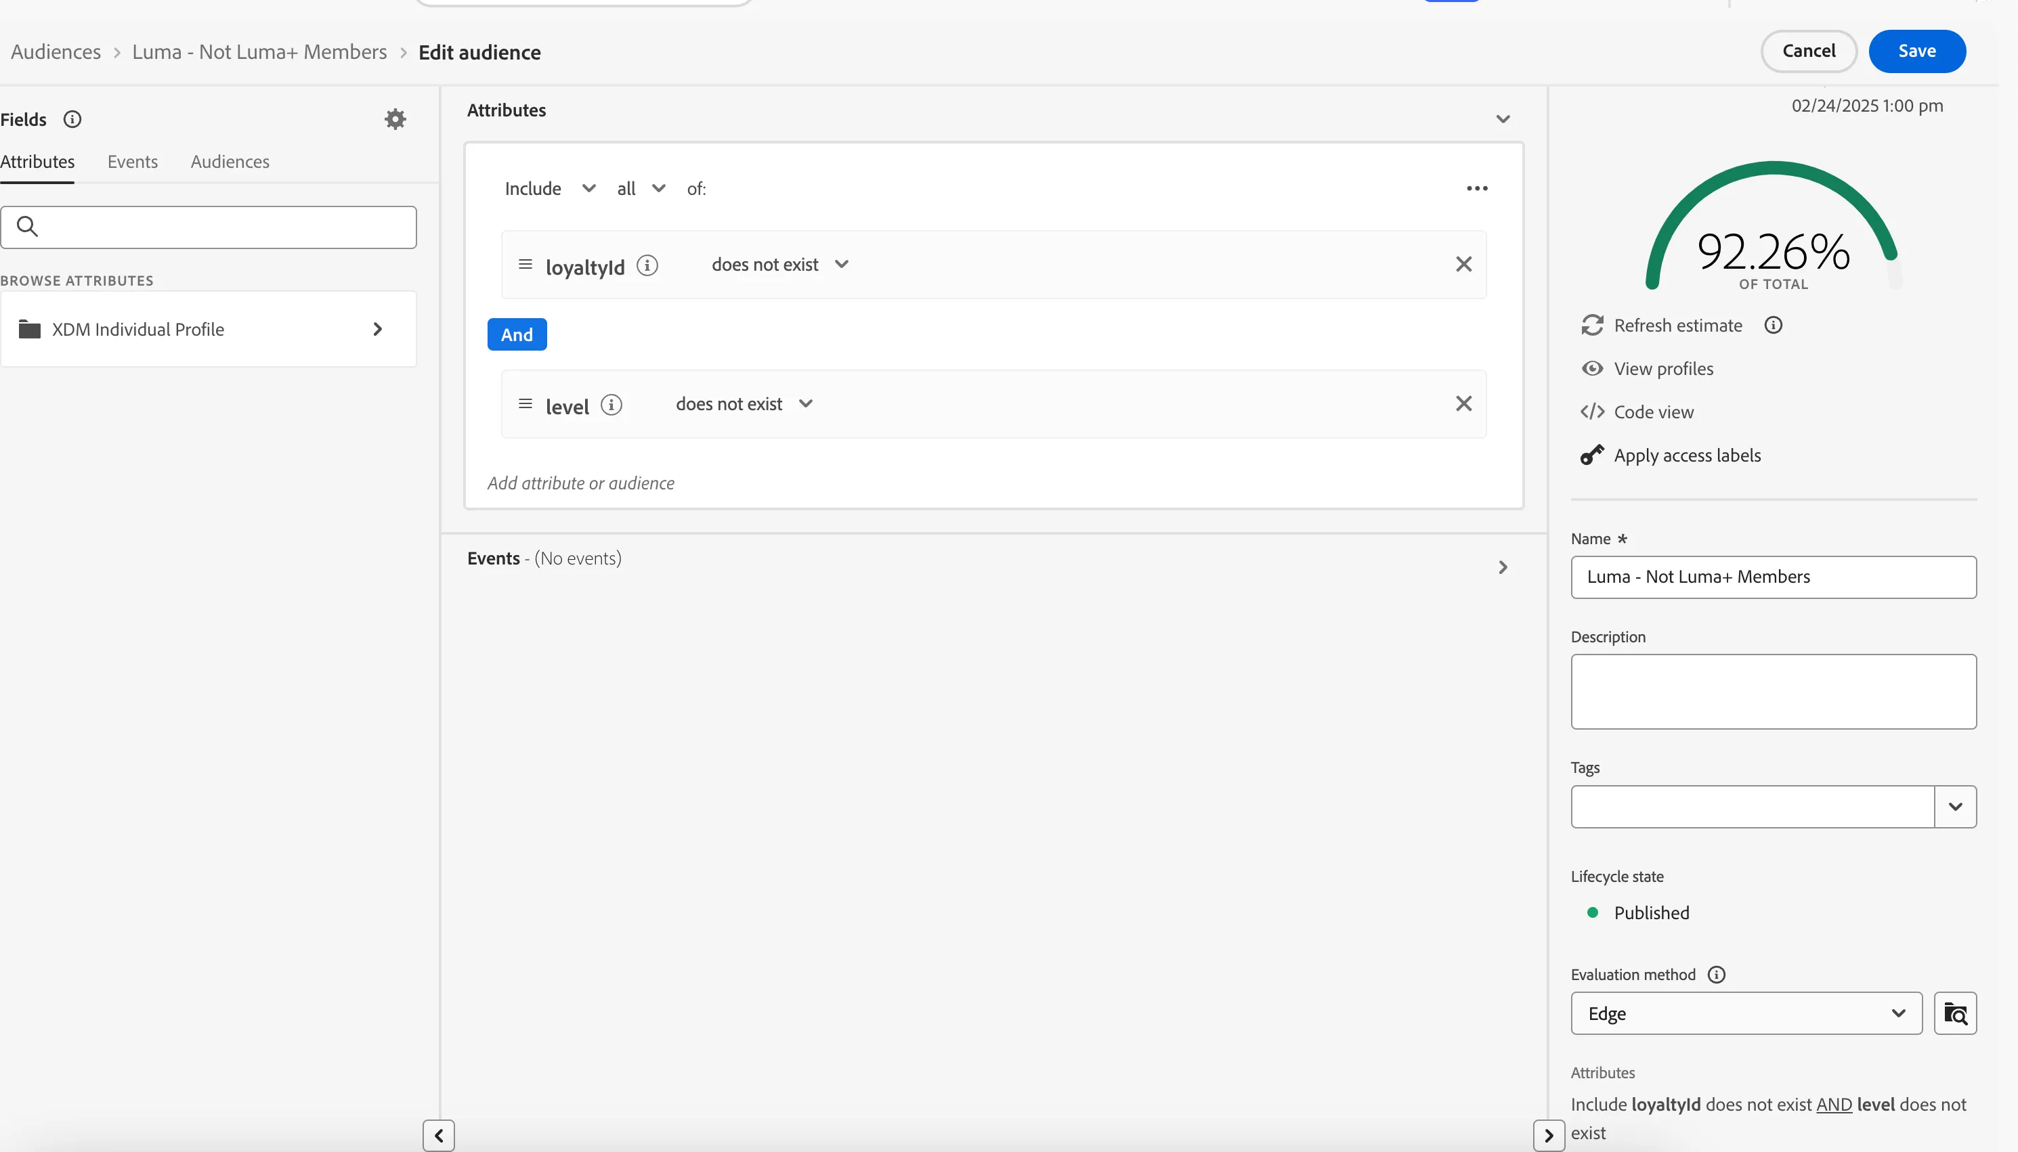Open evaluation method browse icon button
This screenshot has width=2018, height=1152.
coord(1956,1013)
